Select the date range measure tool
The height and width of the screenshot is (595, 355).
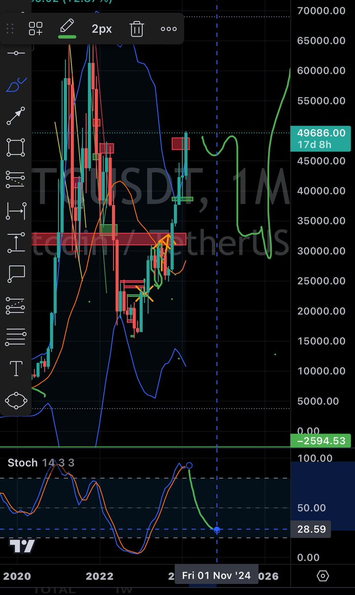click(16, 211)
